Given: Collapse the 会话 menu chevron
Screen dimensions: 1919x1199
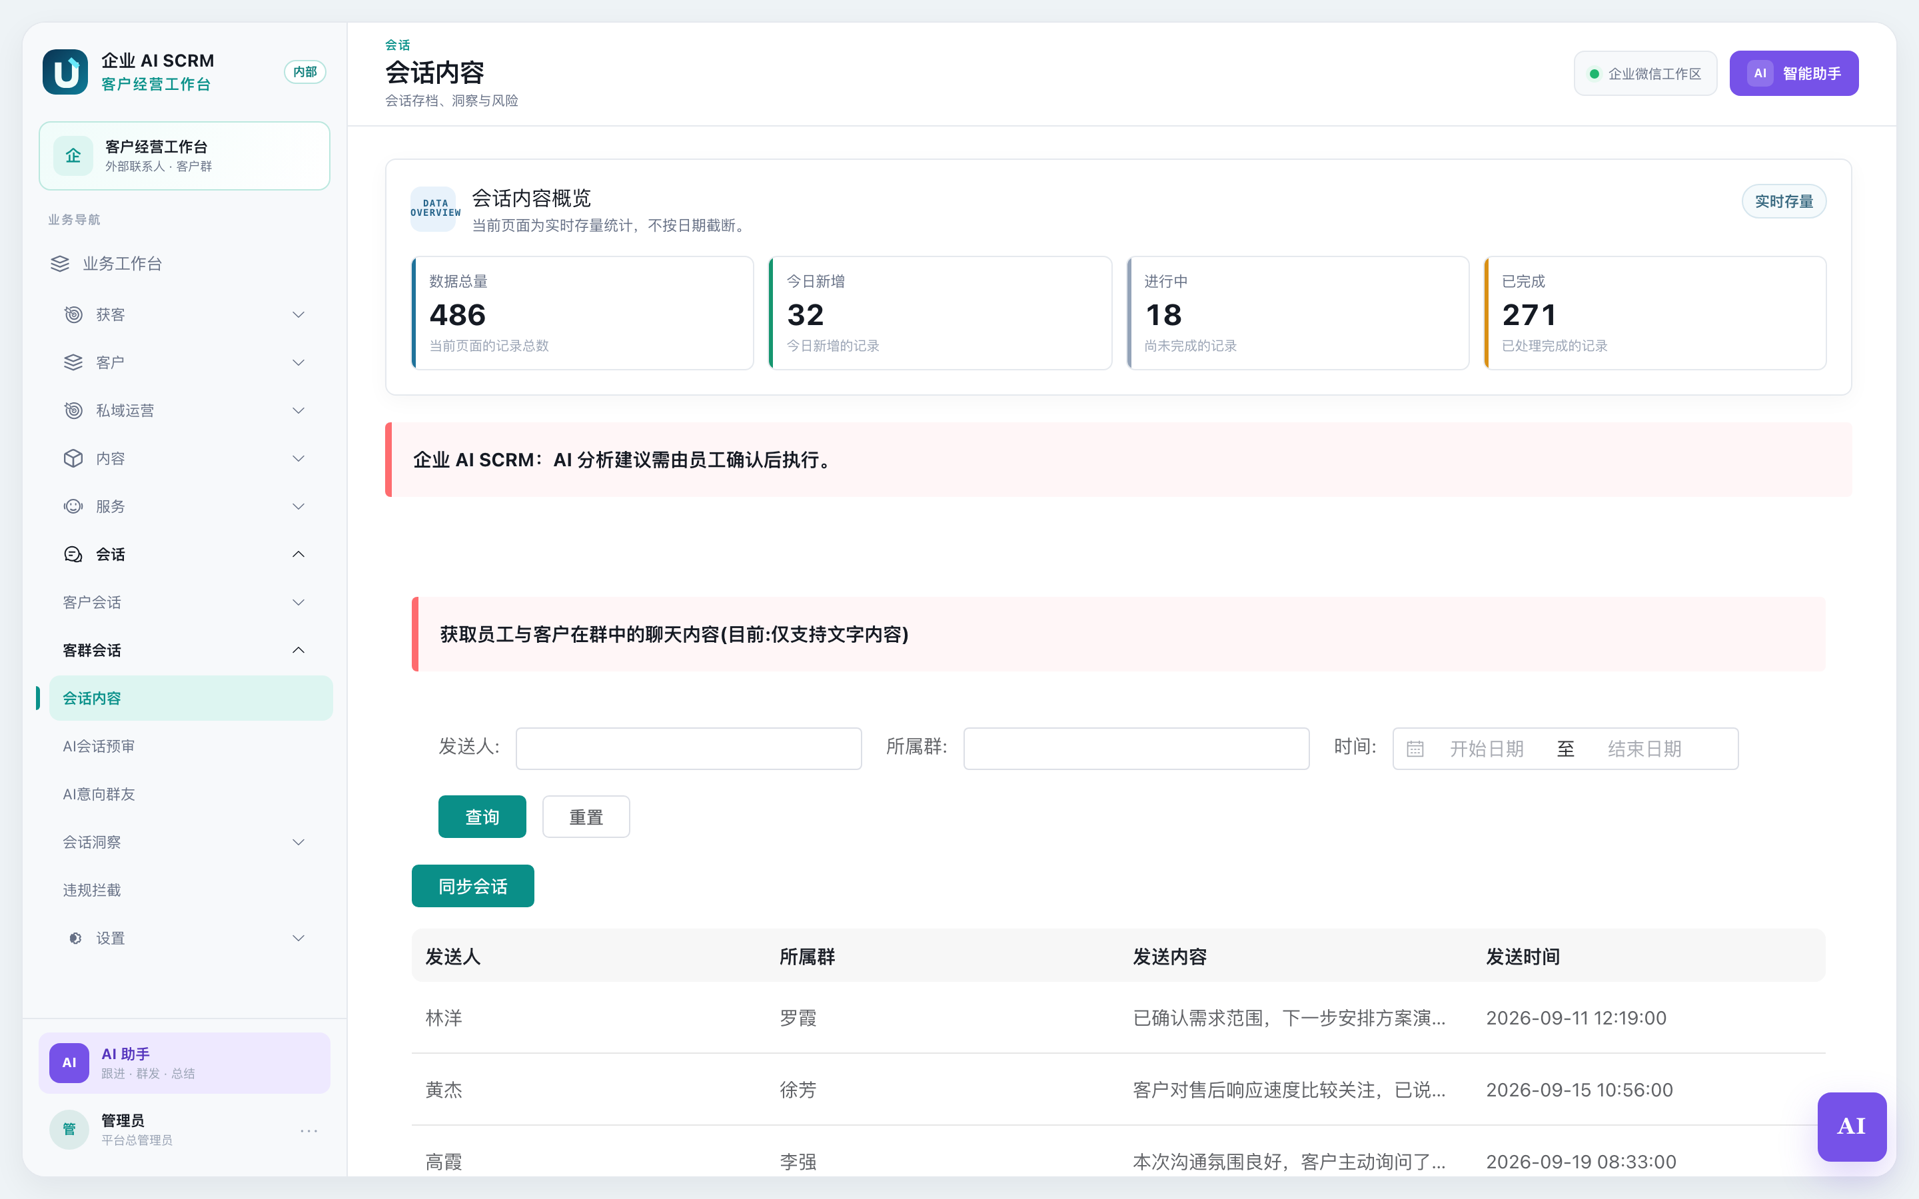Looking at the screenshot, I should [x=298, y=554].
